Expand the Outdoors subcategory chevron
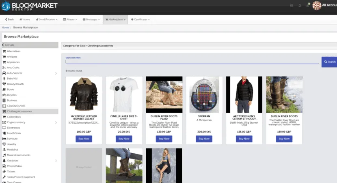The width and height of the screenshot is (337, 183). click(x=56, y=161)
